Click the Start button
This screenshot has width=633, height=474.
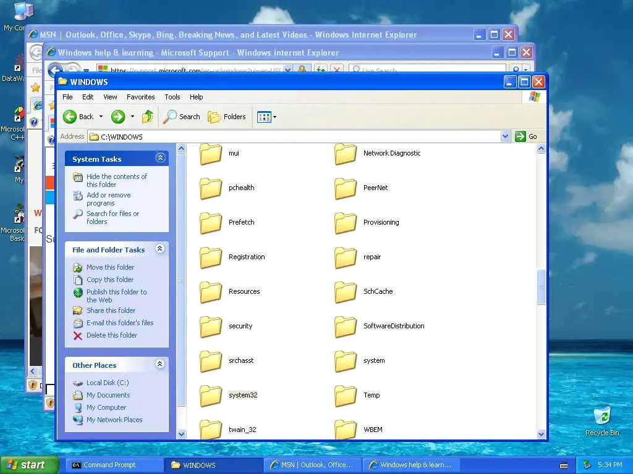coord(30,465)
